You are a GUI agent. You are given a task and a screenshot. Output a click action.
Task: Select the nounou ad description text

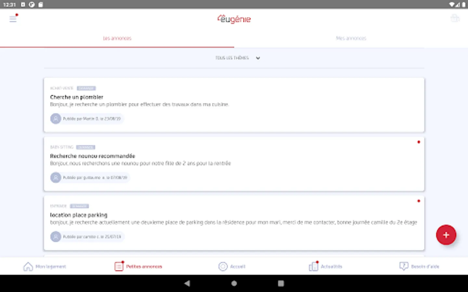(140, 163)
